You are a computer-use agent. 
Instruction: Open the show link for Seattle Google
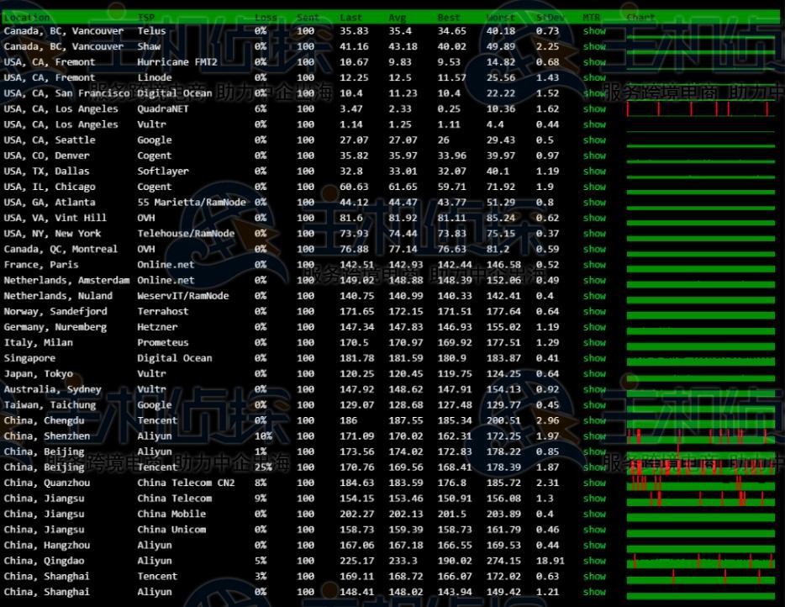[594, 140]
